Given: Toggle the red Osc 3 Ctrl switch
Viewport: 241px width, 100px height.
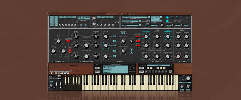Looking at the screenshot, I should coord(70,51).
